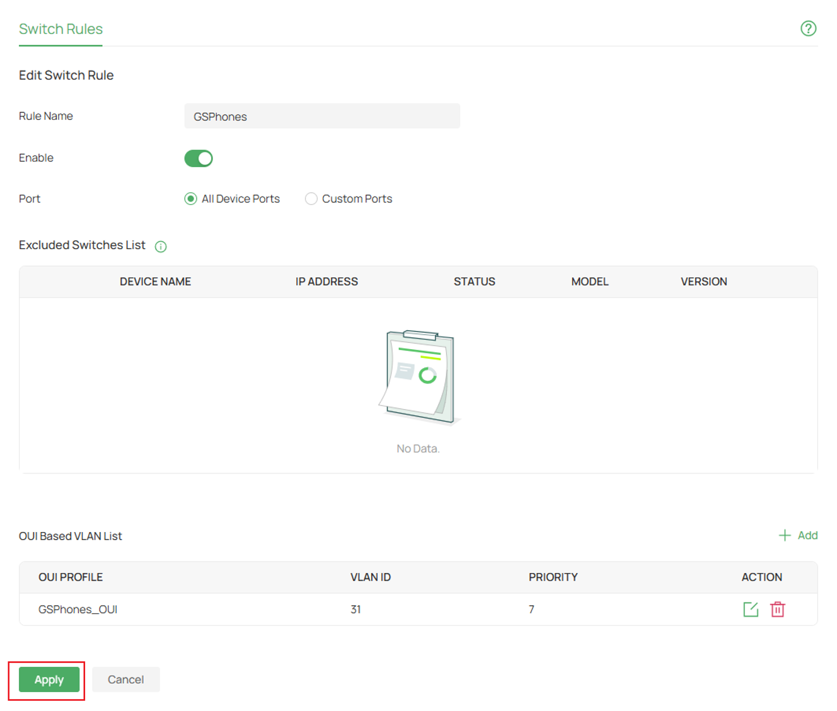Disable the rule's Enable toggle
This screenshot has height=711, width=837.
199,158
